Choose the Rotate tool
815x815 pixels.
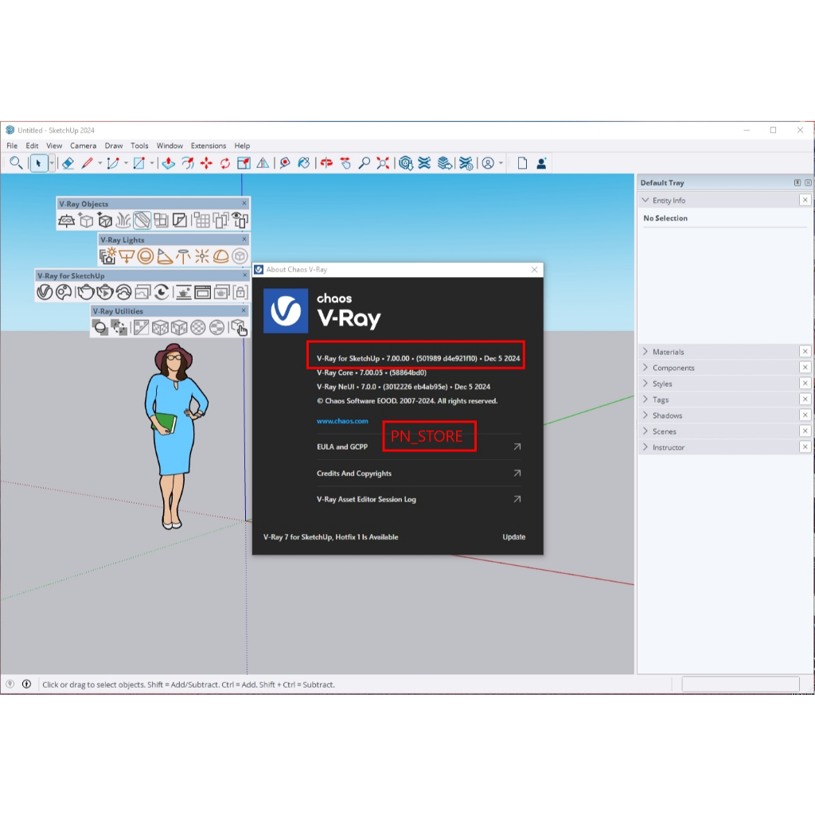coord(225,163)
